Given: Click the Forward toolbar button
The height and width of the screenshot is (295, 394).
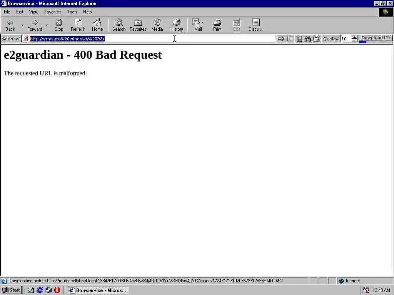Looking at the screenshot, I should pos(35,25).
